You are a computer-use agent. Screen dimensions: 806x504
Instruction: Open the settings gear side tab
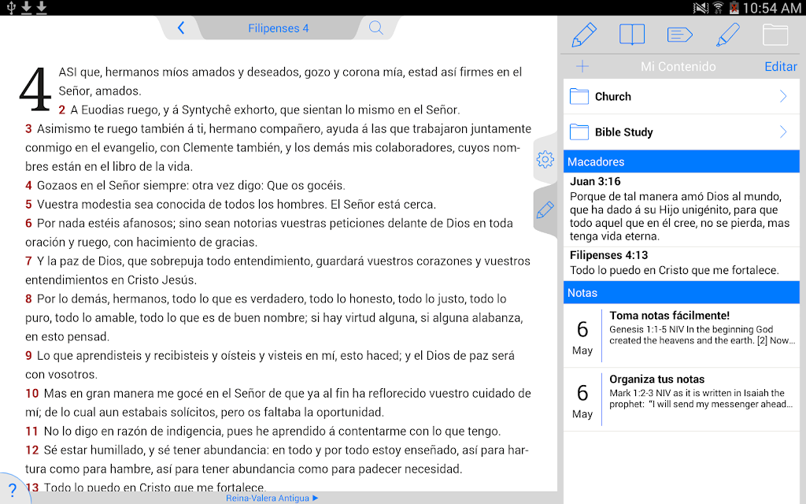coord(545,159)
